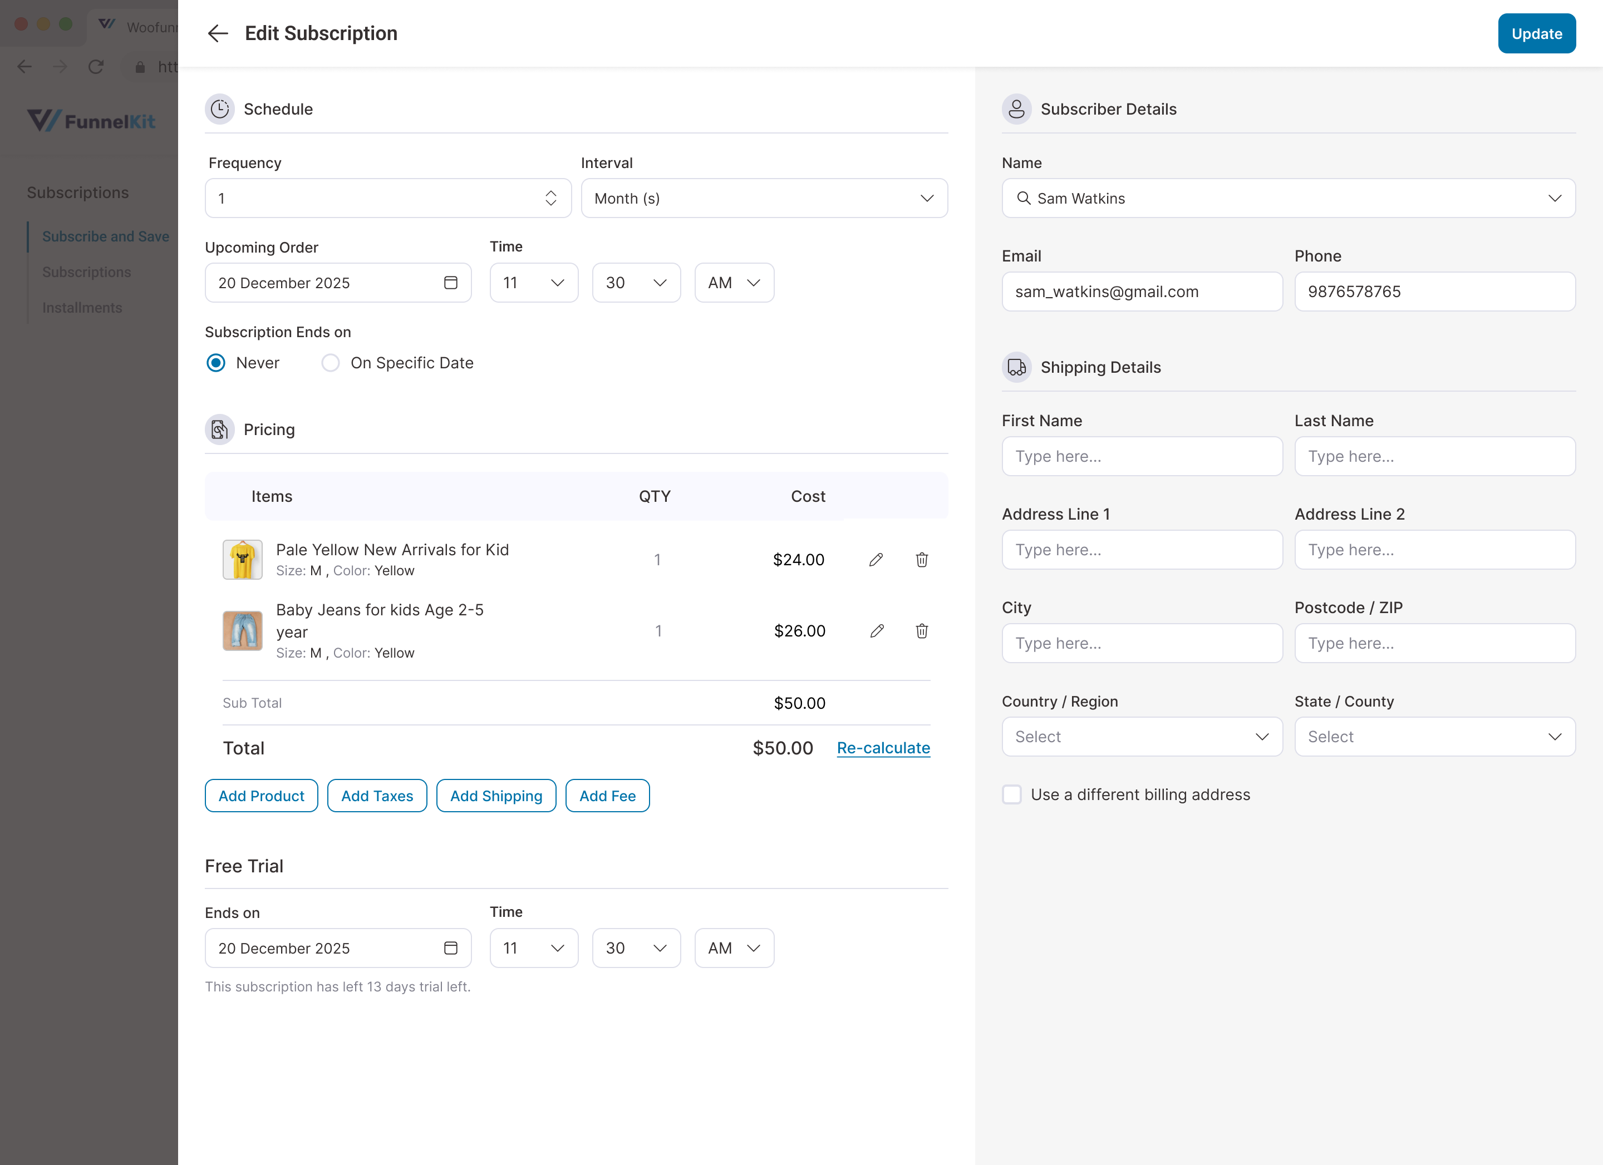Image resolution: width=1603 pixels, height=1165 pixels.
Task: Open the Upcoming Order calendar picker
Action: point(450,283)
